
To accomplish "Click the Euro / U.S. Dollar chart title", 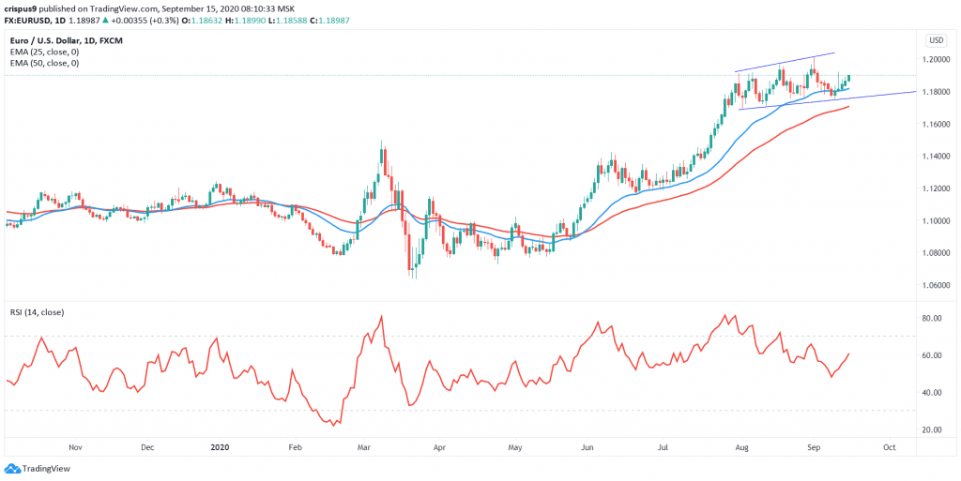I will (47, 40).
